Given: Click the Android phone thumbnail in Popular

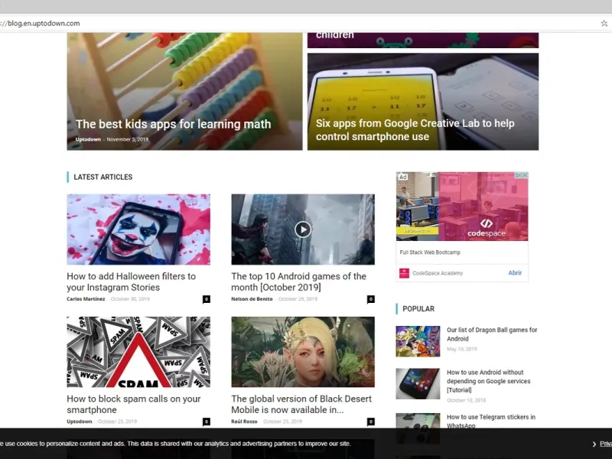Looking at the screenshot, I should pos(418,384).
